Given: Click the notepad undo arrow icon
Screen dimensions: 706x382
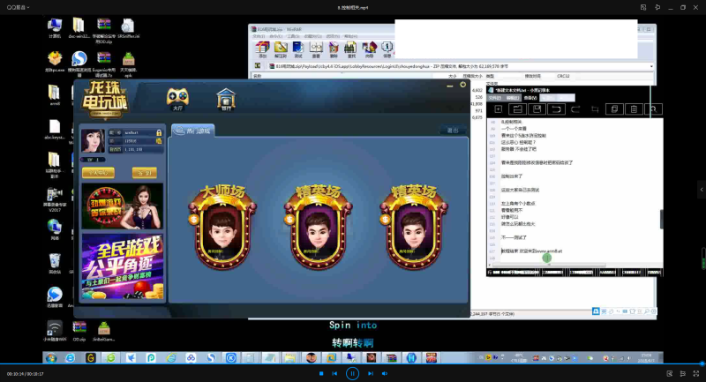Looking at the screenshot, I should [x=556, y=109].
